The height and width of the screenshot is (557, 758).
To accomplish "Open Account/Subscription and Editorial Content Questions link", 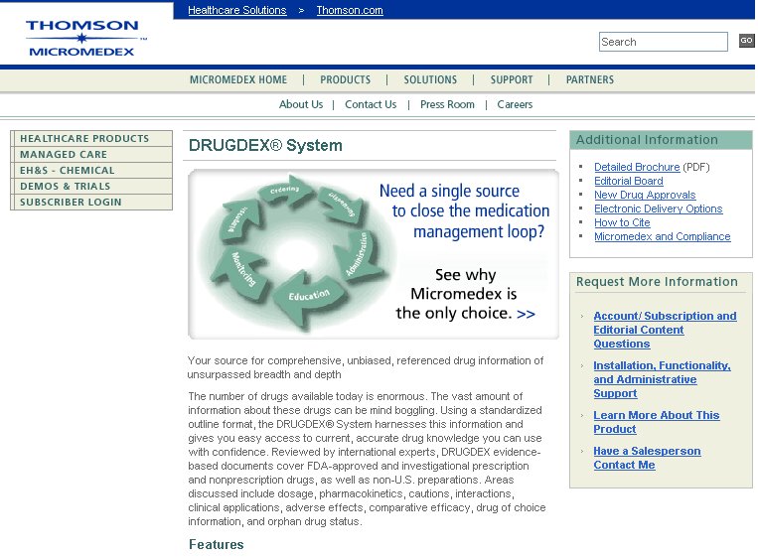I will [665, 330].
